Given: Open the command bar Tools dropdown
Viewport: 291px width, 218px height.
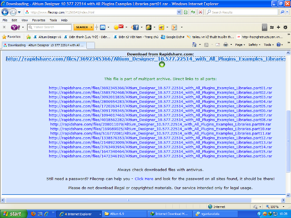Looking at the screenshot, I should tap(269, 45).
